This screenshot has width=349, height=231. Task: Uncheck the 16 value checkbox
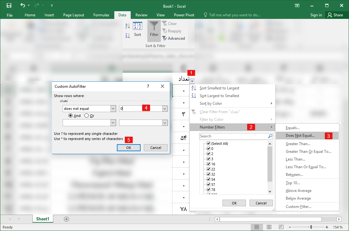tap(209, 164)
